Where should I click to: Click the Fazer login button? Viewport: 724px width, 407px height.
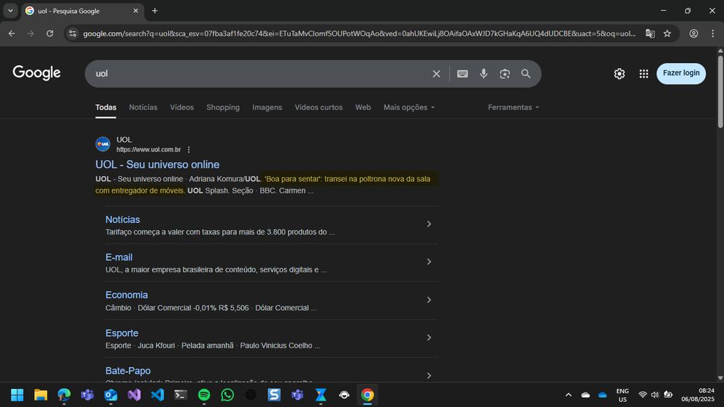(681, 73)
